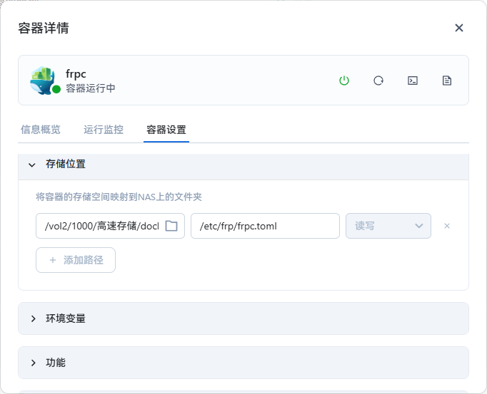The width and height of the screenshot is (487, 394).
Task: Click the /etc/frp/frpc.toml container path field
Action: click(265, 226)
